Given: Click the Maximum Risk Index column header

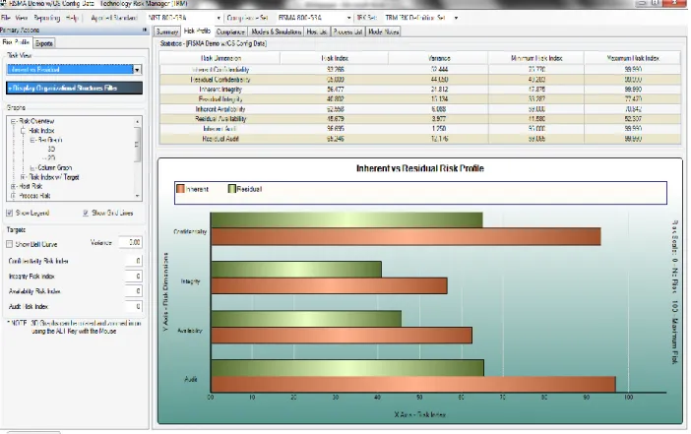Looking at the screenshot, I should [632, 58].
